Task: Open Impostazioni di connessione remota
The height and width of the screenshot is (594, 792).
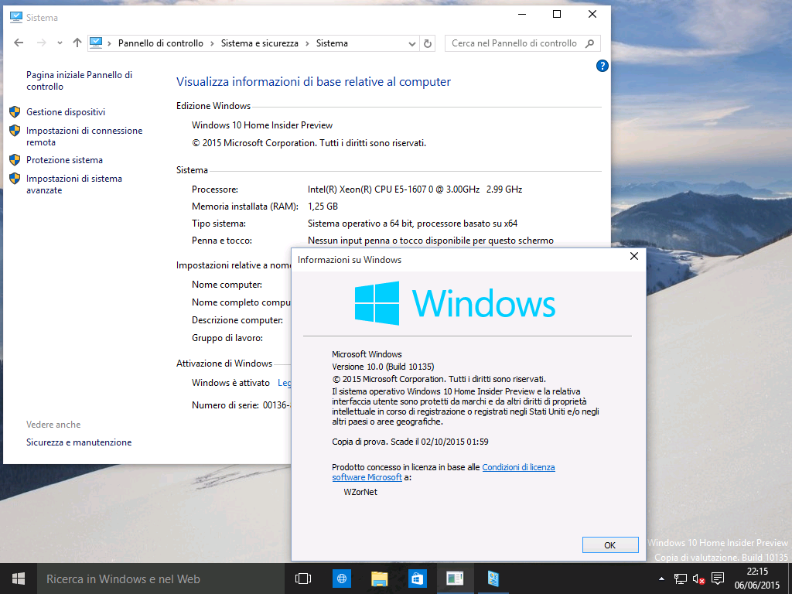Action: (84, 136)
